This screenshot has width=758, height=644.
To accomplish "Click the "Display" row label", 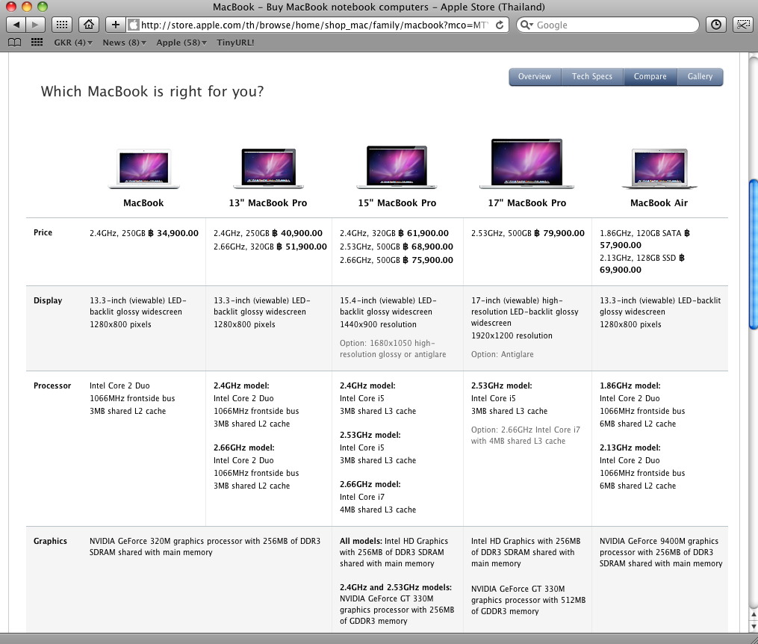I will click(48, 300).
